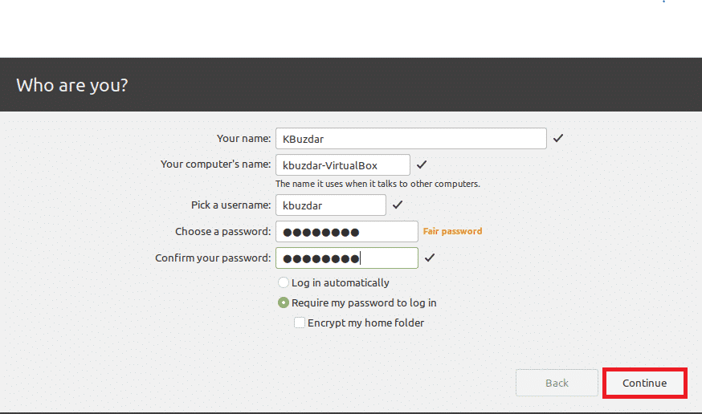
Task: Enable Encrypt my home folder
Action: [x=300, y=323]
